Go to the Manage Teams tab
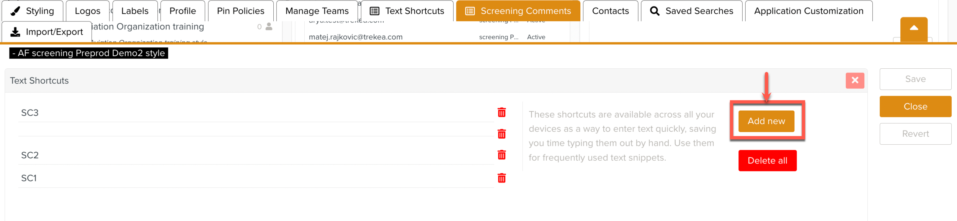 [317, 11]
